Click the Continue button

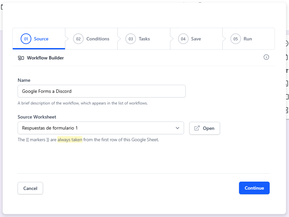tap(254, 188)
